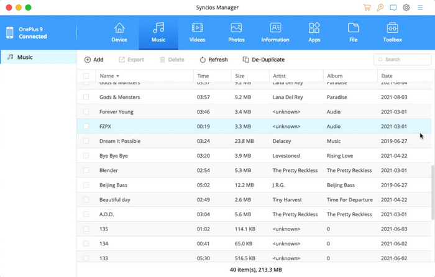Switch to the Music tab
The height and width of the screenshot is (277, 435).
[158, 32]
